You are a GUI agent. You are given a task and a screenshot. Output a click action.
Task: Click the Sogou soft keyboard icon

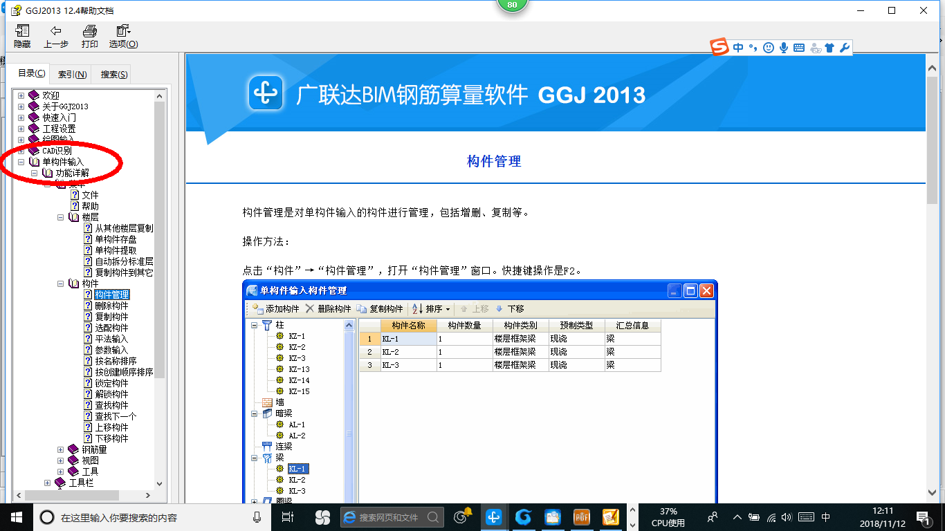799,48
